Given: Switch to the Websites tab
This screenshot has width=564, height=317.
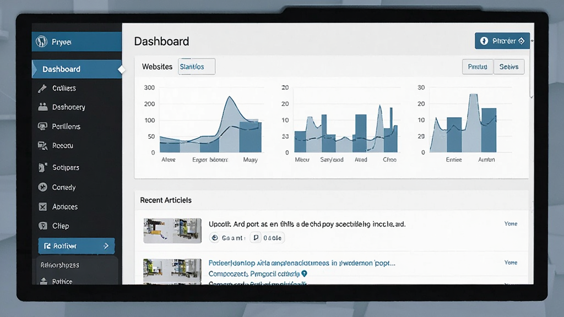Looking at the screenshot, I should (x=157, y=67).
